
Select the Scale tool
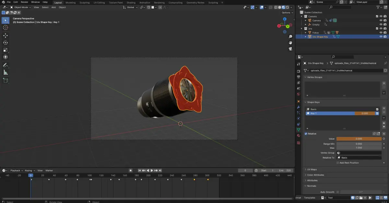6,50
